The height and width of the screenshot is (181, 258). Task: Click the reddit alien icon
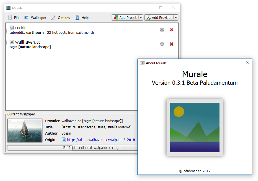tap(12, 28)
